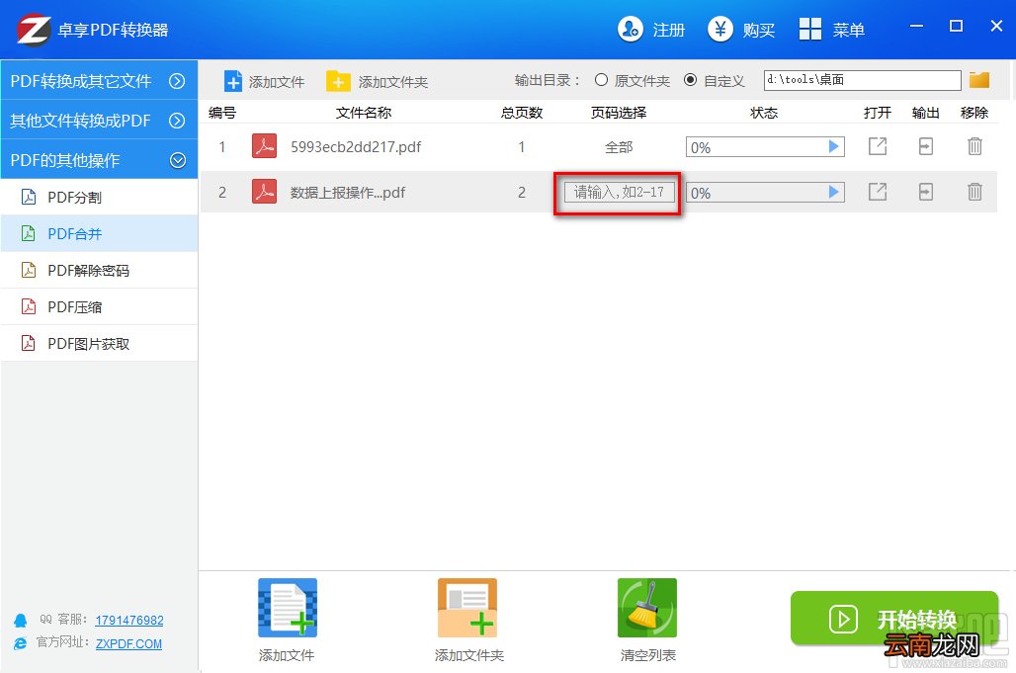Click the 总页数 column header
This screenshot has height=673, width=1016.
coord(522,113)
